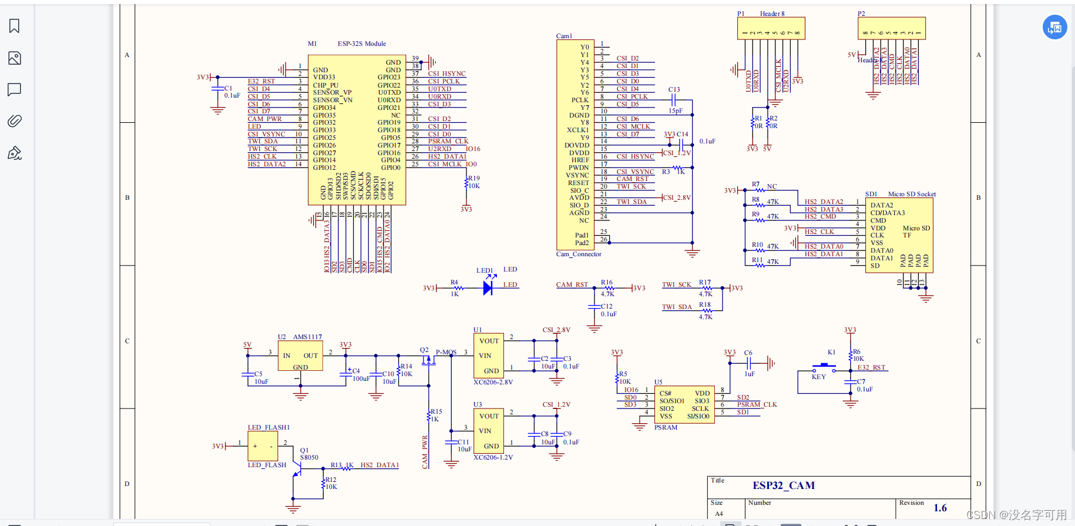Click the revision value '1.6'
The height and width of the screenshot is (526, 1075).
pos(940,508)
